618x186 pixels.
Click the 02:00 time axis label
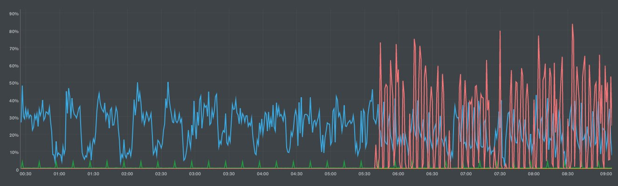[127, 174]
